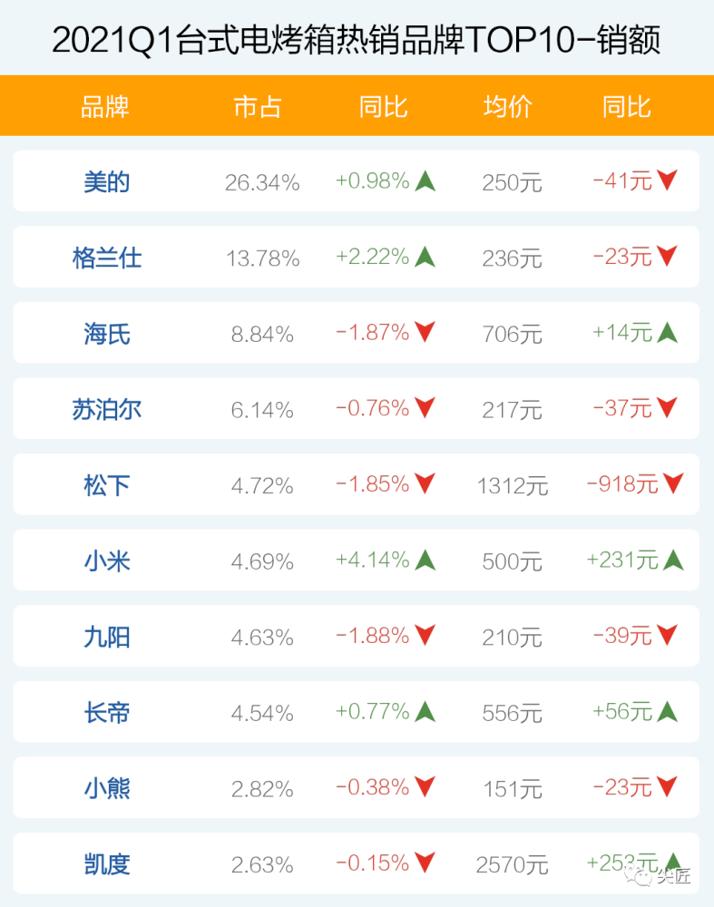Viewport: 714px width, 907px height.
Task: Click the WeChat watermark logo icon
Action: 642,876
